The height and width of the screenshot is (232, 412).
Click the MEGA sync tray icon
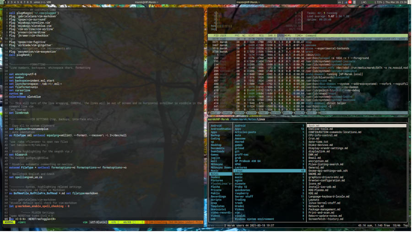click(350, 2)
